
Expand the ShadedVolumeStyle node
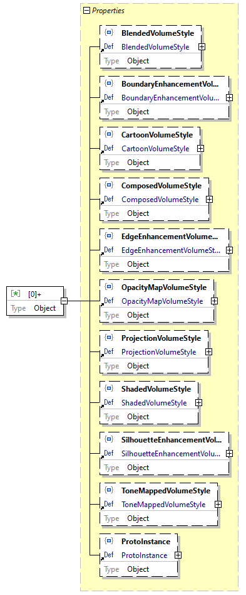click(x=198, y=402)
